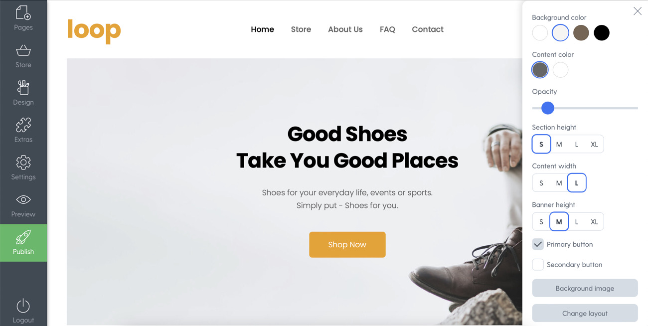The width and height of the screenshot is (648, 326).
Task: Set content width to S
Action: pyautogui.click(x=541, y=183)
